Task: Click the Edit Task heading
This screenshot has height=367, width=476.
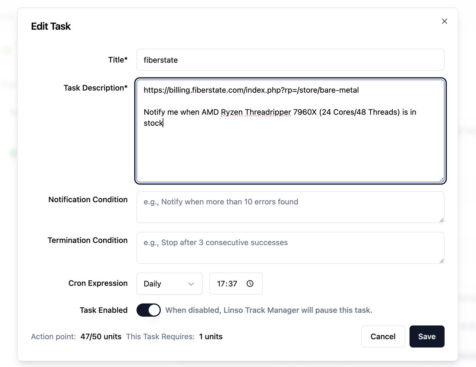Action: [51, 27]
